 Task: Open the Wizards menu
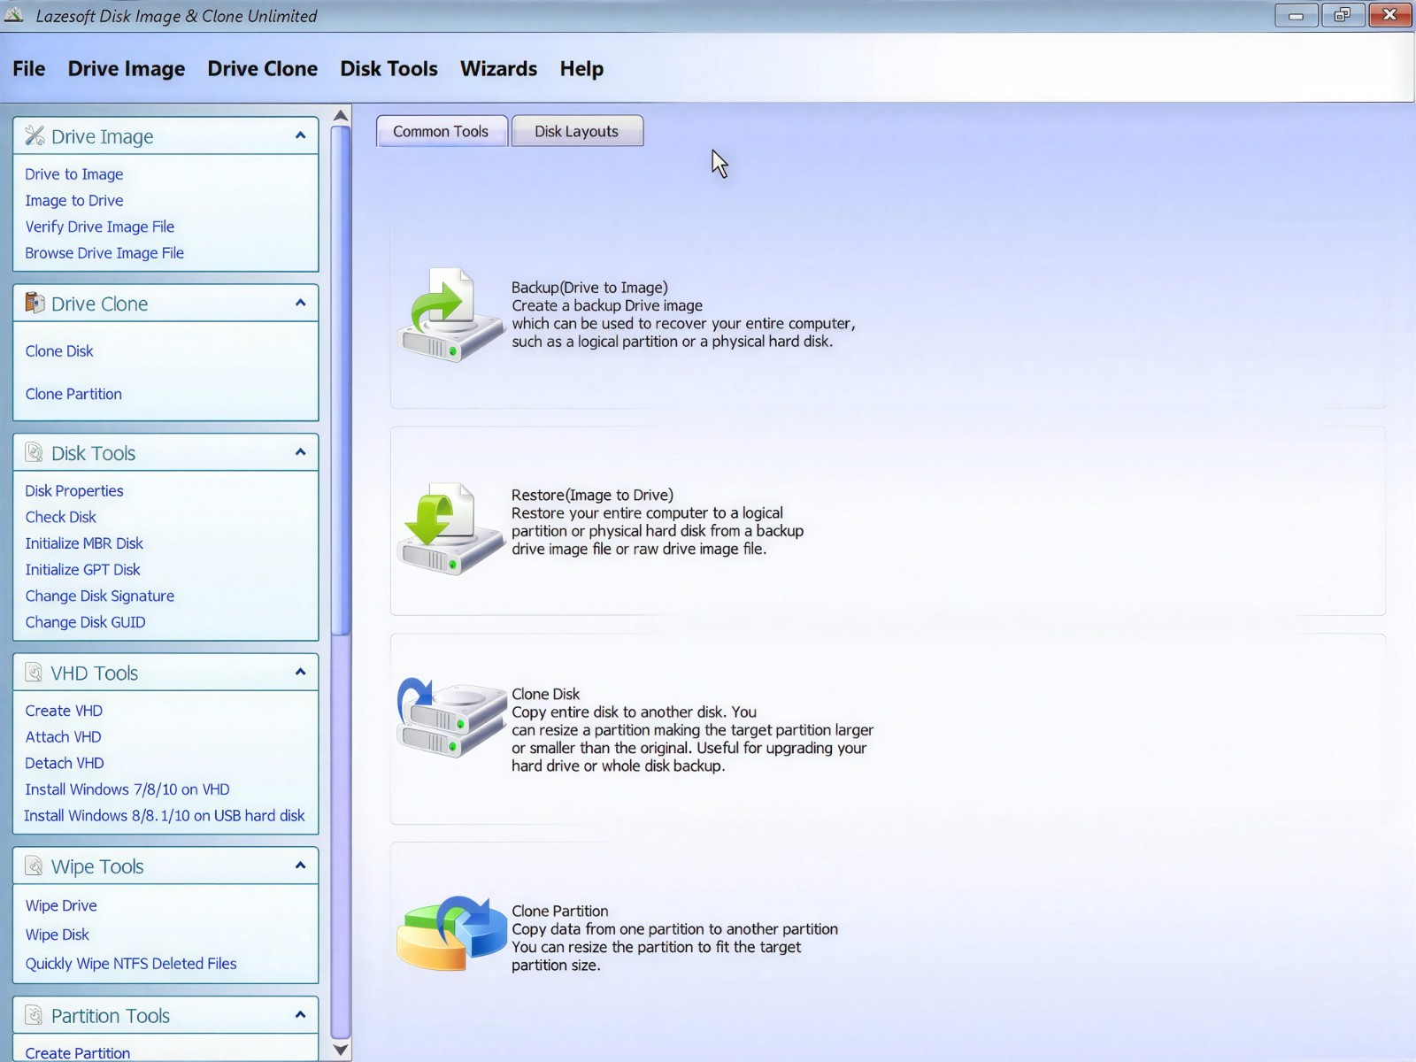coord(498,69)
